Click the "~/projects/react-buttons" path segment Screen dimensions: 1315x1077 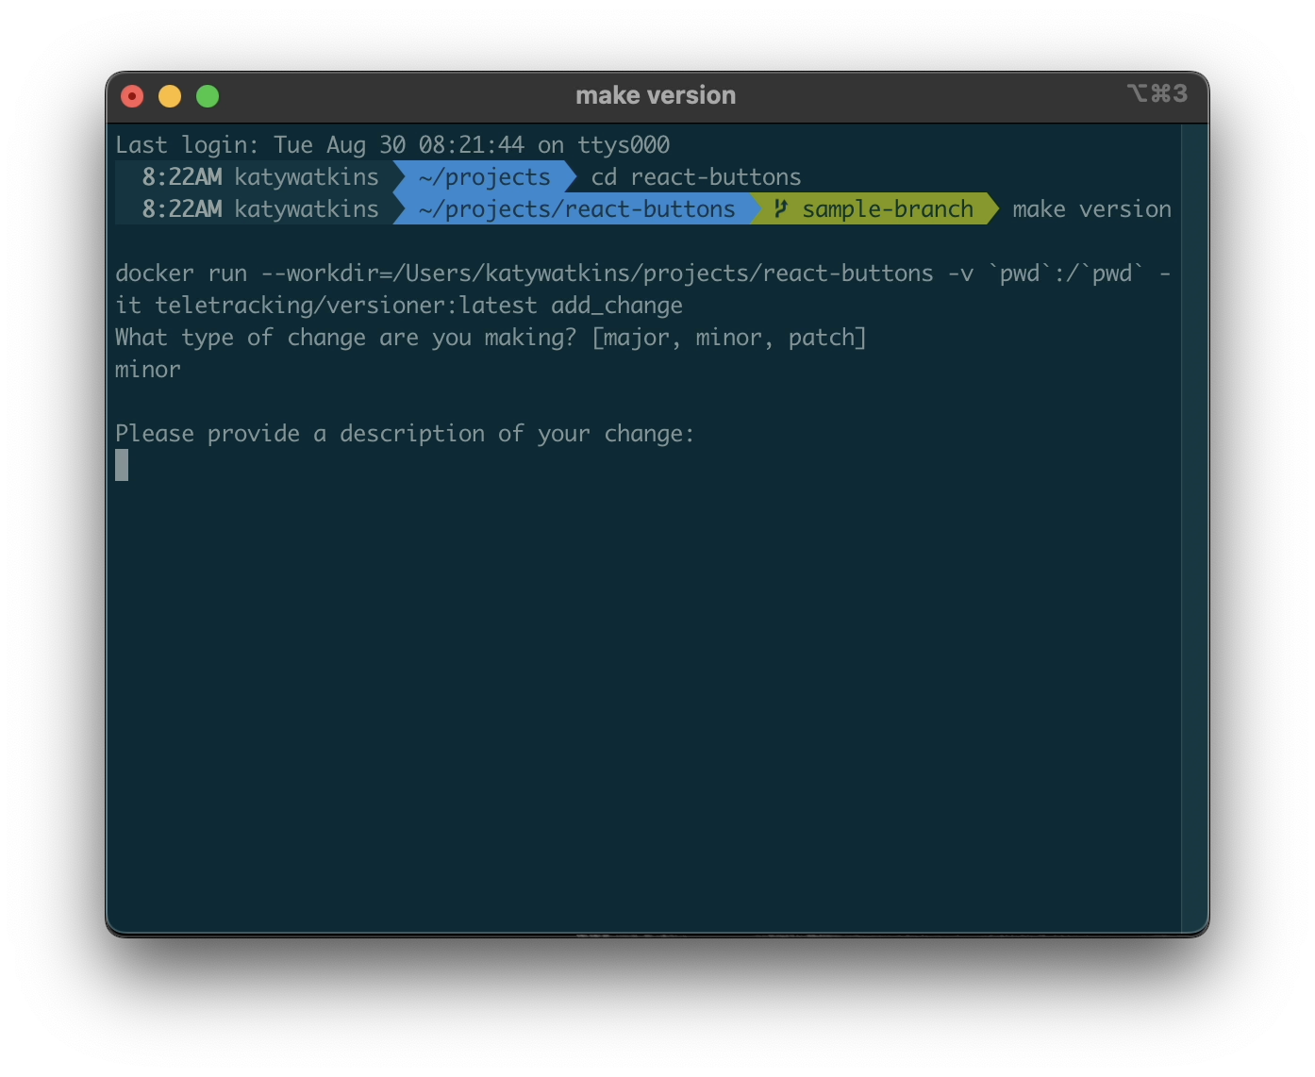click(576, 208)
